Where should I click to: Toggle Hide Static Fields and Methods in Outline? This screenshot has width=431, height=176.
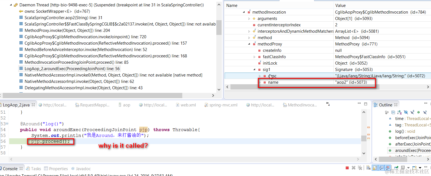(412, 112)
